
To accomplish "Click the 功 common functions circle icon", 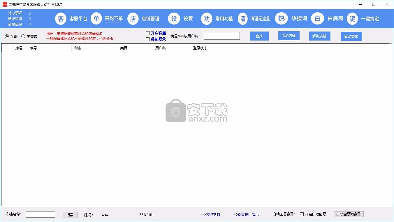I will tap(207, 19).
